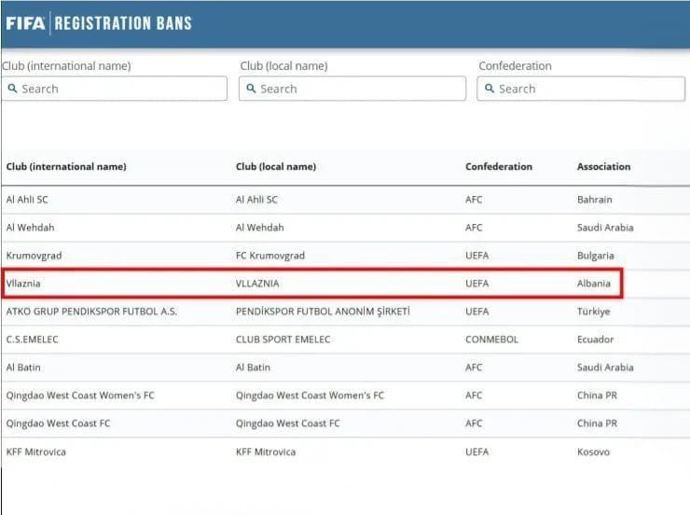Select the Al Batin row
Image resolution: width=690 pixels, height=515 pixels.
pos(23,368)
